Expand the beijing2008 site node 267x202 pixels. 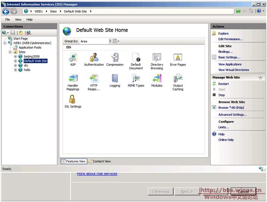(x=15, y=56)
